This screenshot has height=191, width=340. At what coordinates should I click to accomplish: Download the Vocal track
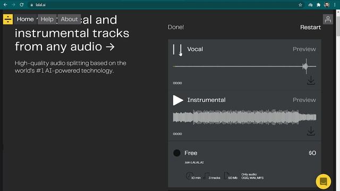pyautogui.click(x=311, y=80)
